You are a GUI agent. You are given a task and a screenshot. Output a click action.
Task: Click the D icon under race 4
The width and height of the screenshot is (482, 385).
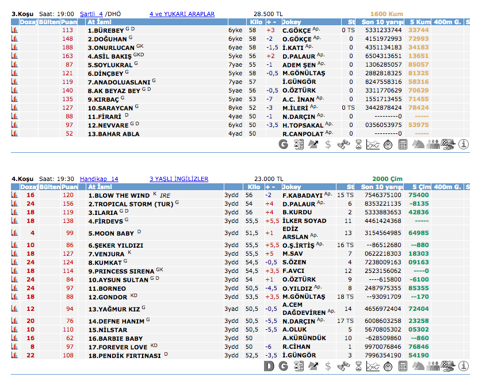pyautogui.click(x=267, y=366)
